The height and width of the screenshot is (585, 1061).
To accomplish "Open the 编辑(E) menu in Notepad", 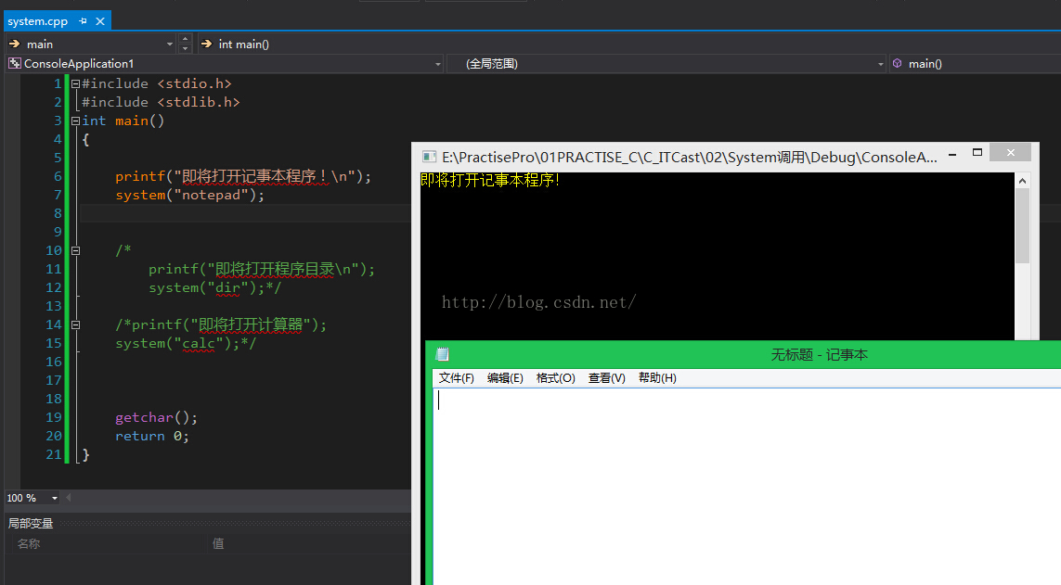I will [x=505, y=378].
